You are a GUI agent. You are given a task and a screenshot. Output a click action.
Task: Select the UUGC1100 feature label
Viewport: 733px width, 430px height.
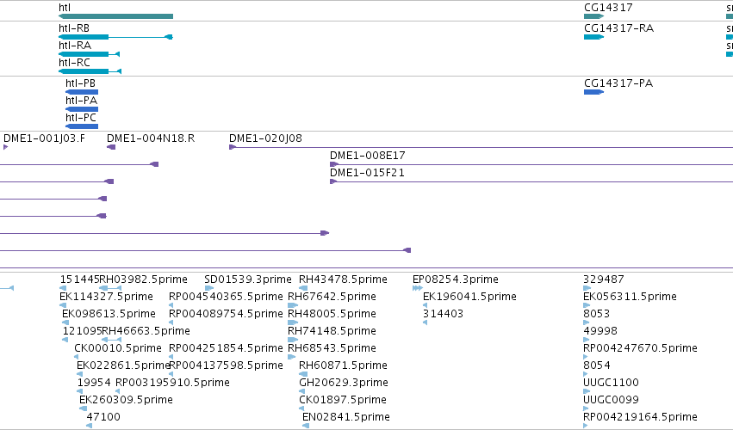coord(611,383)
